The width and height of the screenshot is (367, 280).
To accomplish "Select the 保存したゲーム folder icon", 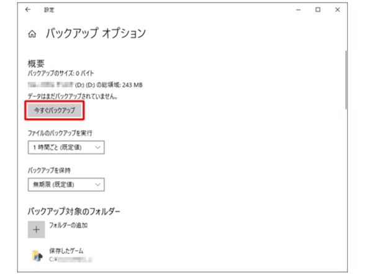I will pyautogui.click(x=37, y=256).
